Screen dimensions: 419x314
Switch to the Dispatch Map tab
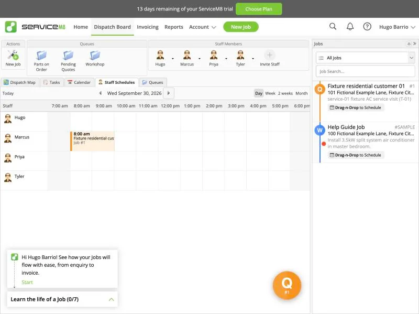[x=20, y=82]
